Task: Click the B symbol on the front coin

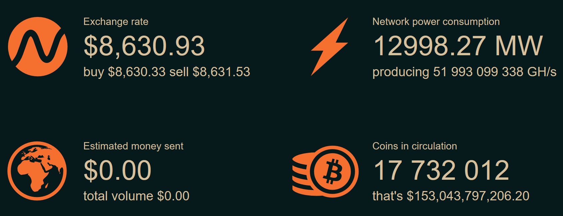Action: [333, 172]
